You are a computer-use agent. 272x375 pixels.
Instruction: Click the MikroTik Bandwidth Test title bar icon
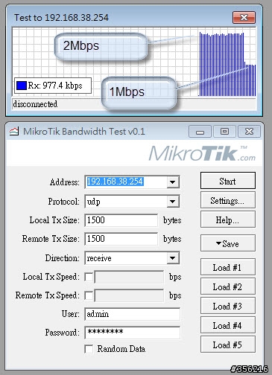pos(14,131)
